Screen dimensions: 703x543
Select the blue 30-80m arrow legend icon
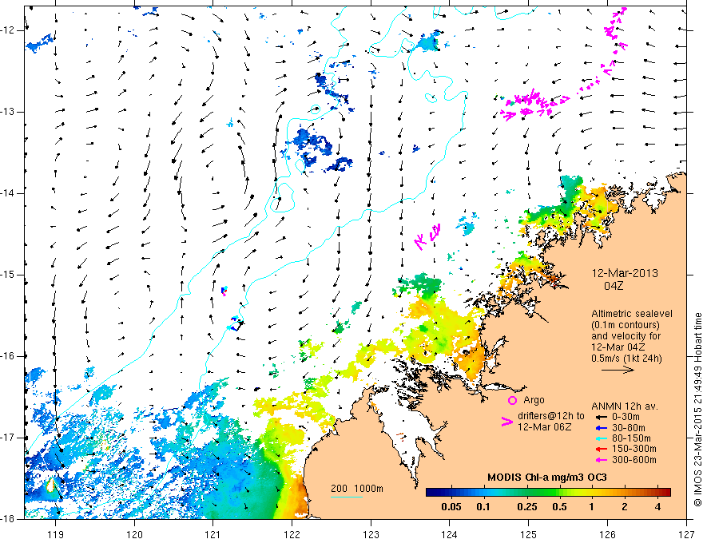pos(602,428)
